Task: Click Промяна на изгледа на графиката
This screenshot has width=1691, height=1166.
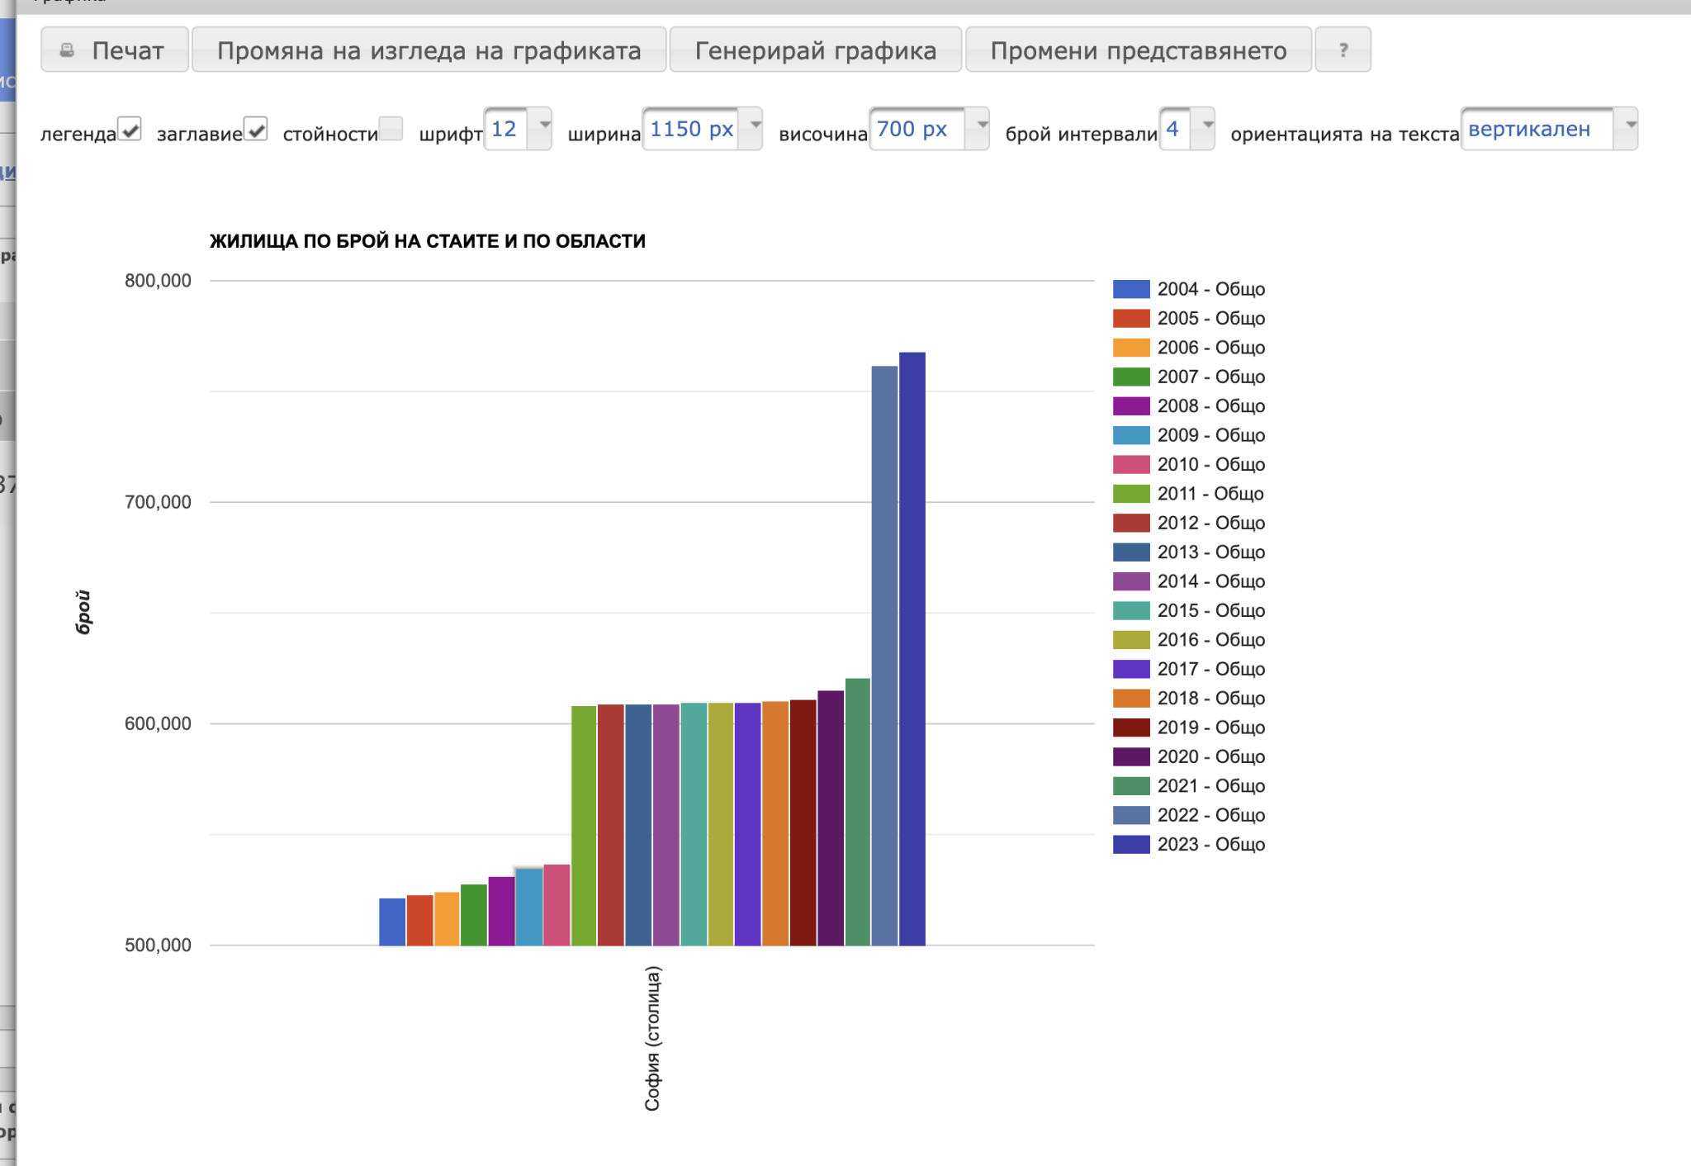Action: tap(429, 50)
